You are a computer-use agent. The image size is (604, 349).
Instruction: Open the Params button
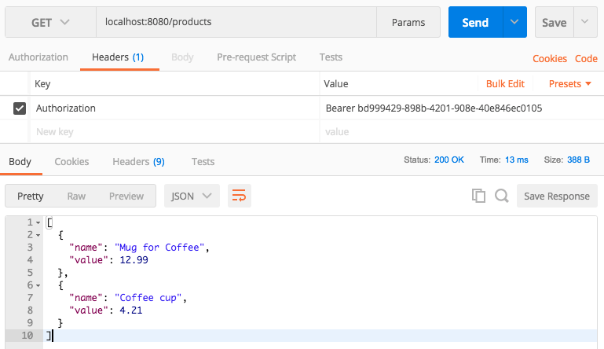pos(408,22)
